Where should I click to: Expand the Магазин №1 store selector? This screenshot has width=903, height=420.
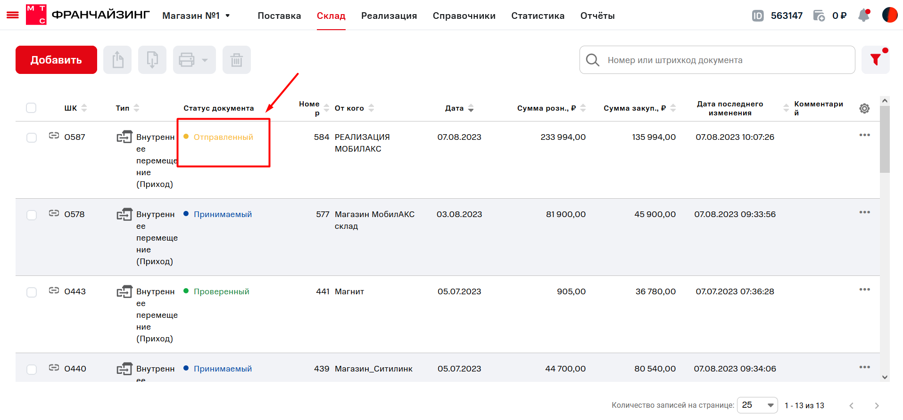196,16
